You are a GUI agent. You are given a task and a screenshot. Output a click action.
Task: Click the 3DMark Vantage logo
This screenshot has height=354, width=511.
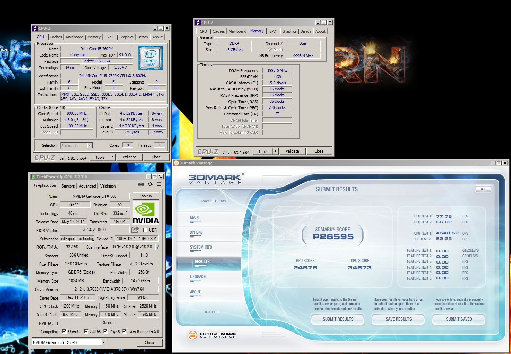(x=216, y=179)
